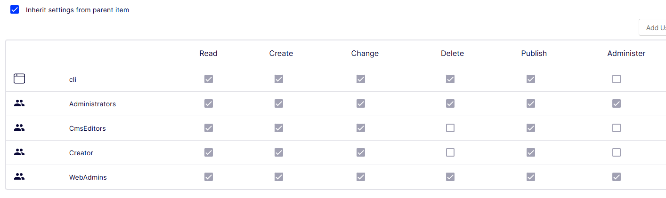Enable Delete permission for Creator
Screen dimensions: 666x198
click(x=450, y=152)
